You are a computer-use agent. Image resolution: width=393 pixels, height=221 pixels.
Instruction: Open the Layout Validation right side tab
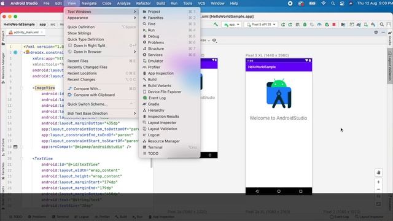point(390,66)
